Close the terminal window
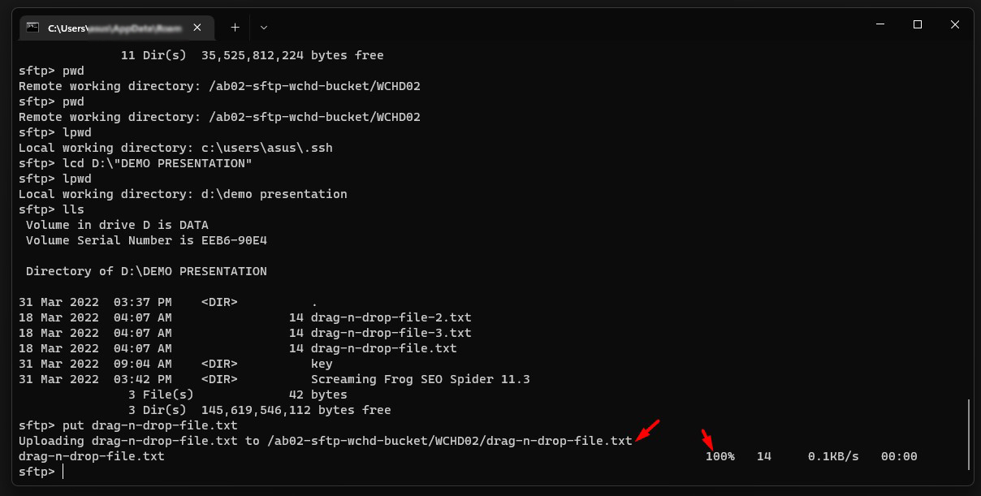 (955, 25)
